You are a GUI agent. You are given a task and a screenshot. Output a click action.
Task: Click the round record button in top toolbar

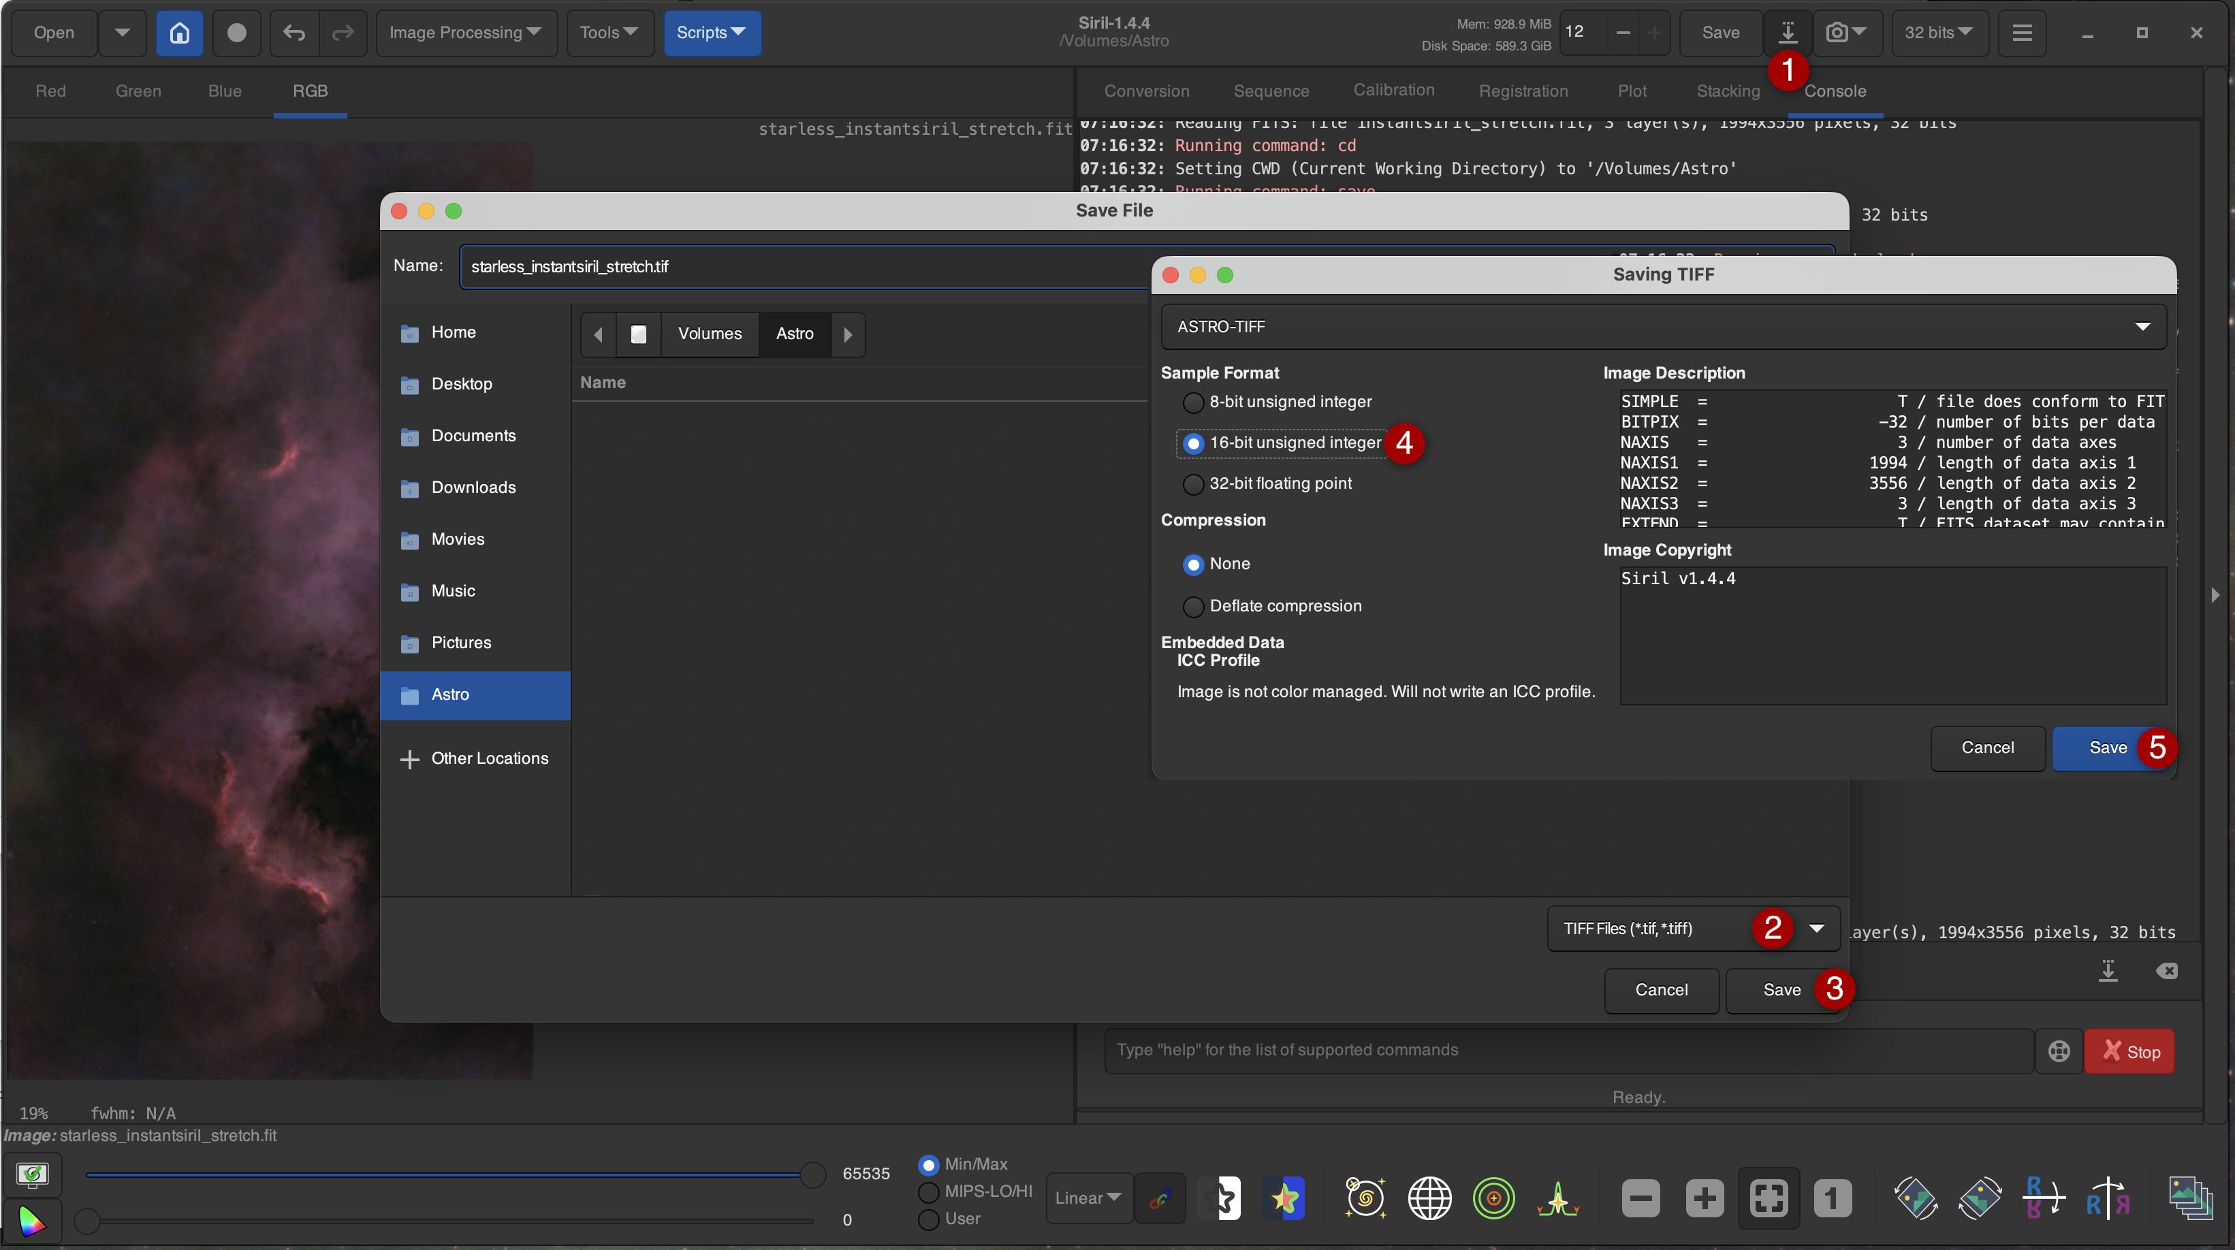(x=236, y=33)
